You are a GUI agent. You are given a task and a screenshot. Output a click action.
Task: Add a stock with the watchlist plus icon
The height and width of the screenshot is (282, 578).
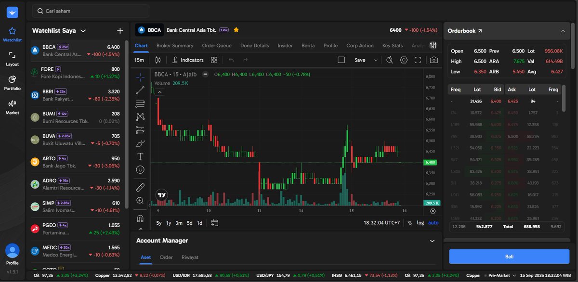click(x=120, y=31)
